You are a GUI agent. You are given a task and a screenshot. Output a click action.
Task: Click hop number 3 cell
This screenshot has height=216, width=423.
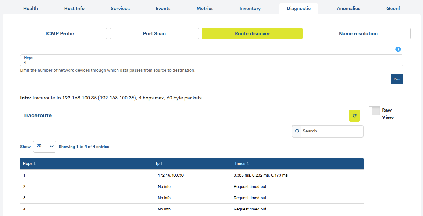click(x=24, y=198)
